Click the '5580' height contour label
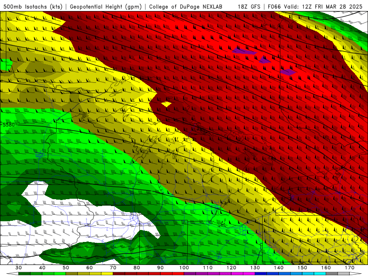 9,125
